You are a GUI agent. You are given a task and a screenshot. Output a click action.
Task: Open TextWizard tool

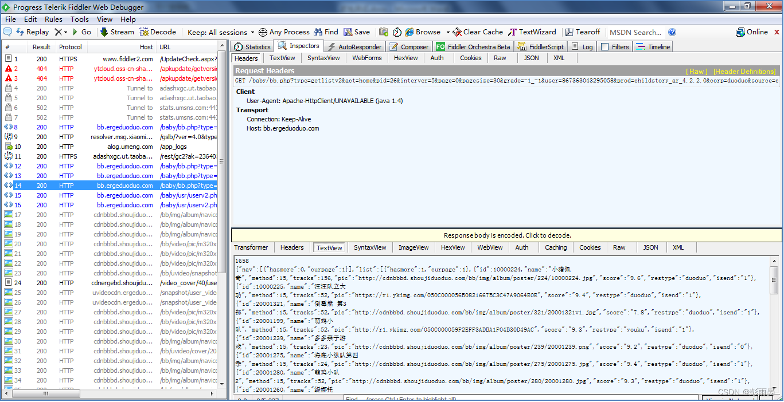[533, 32]
